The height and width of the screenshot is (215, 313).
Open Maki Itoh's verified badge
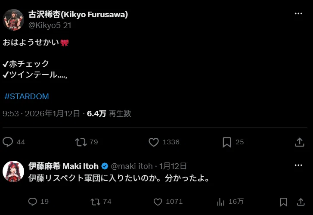(105, 166)
